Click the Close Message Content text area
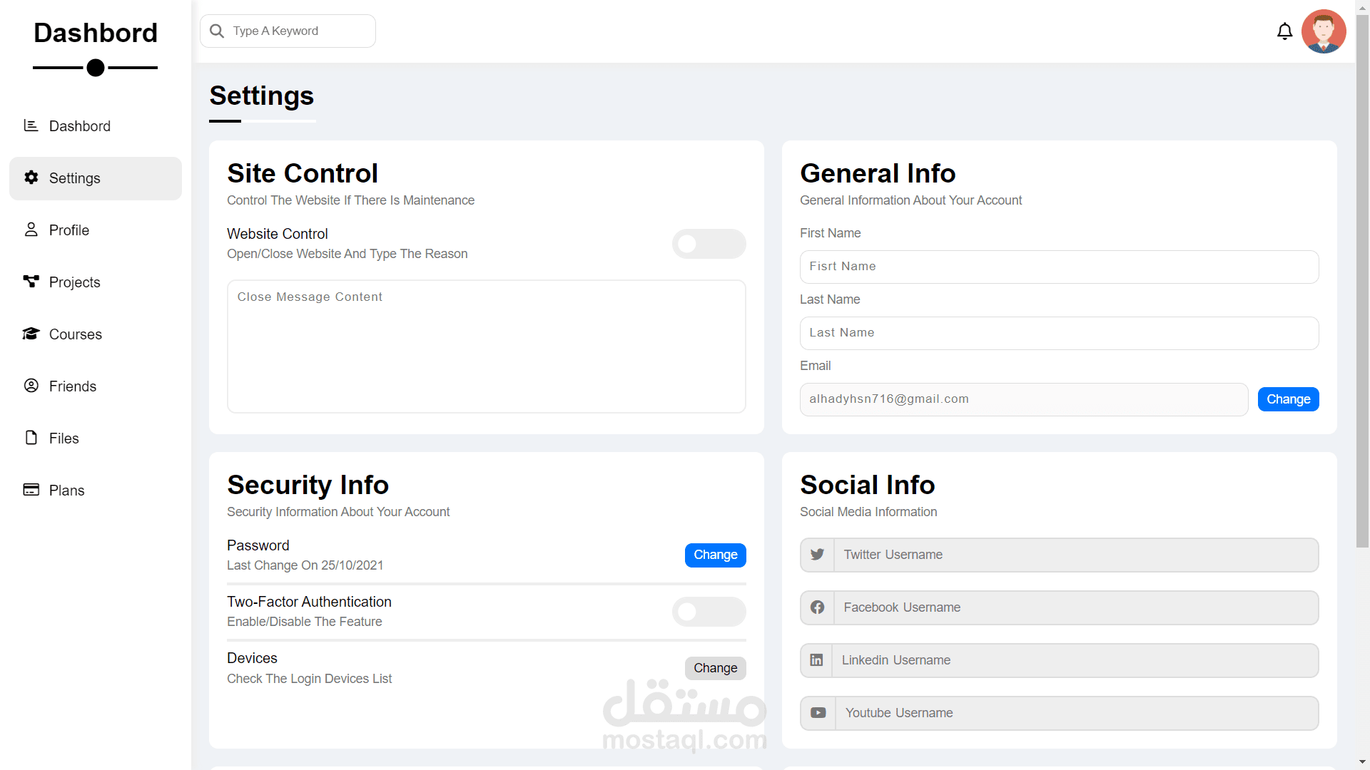 pyautogui.click(x=486, y=346)
